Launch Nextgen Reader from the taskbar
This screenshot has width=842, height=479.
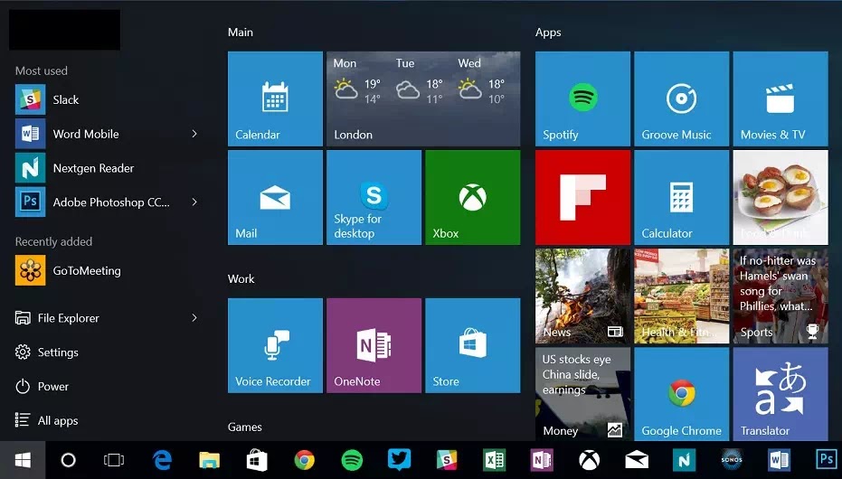(684, 460)
